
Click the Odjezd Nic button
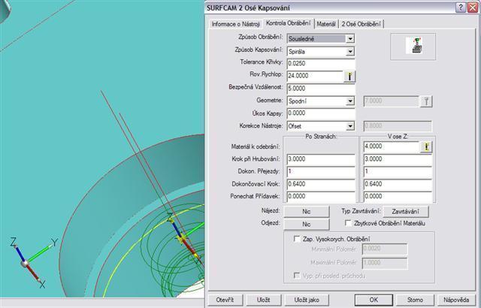tap(307, 224)
